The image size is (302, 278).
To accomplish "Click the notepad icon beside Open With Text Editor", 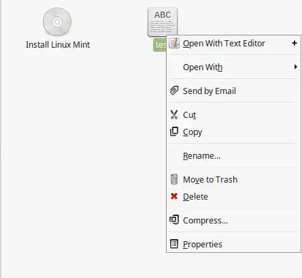I will (x=174, y=43).
